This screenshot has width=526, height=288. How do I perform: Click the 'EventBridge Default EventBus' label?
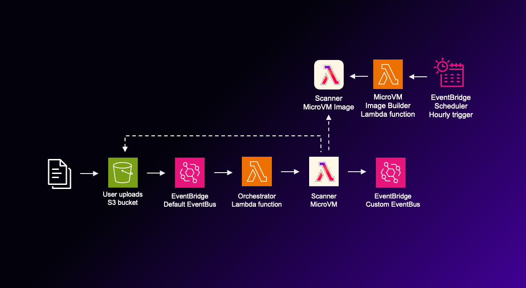[190, 200]
